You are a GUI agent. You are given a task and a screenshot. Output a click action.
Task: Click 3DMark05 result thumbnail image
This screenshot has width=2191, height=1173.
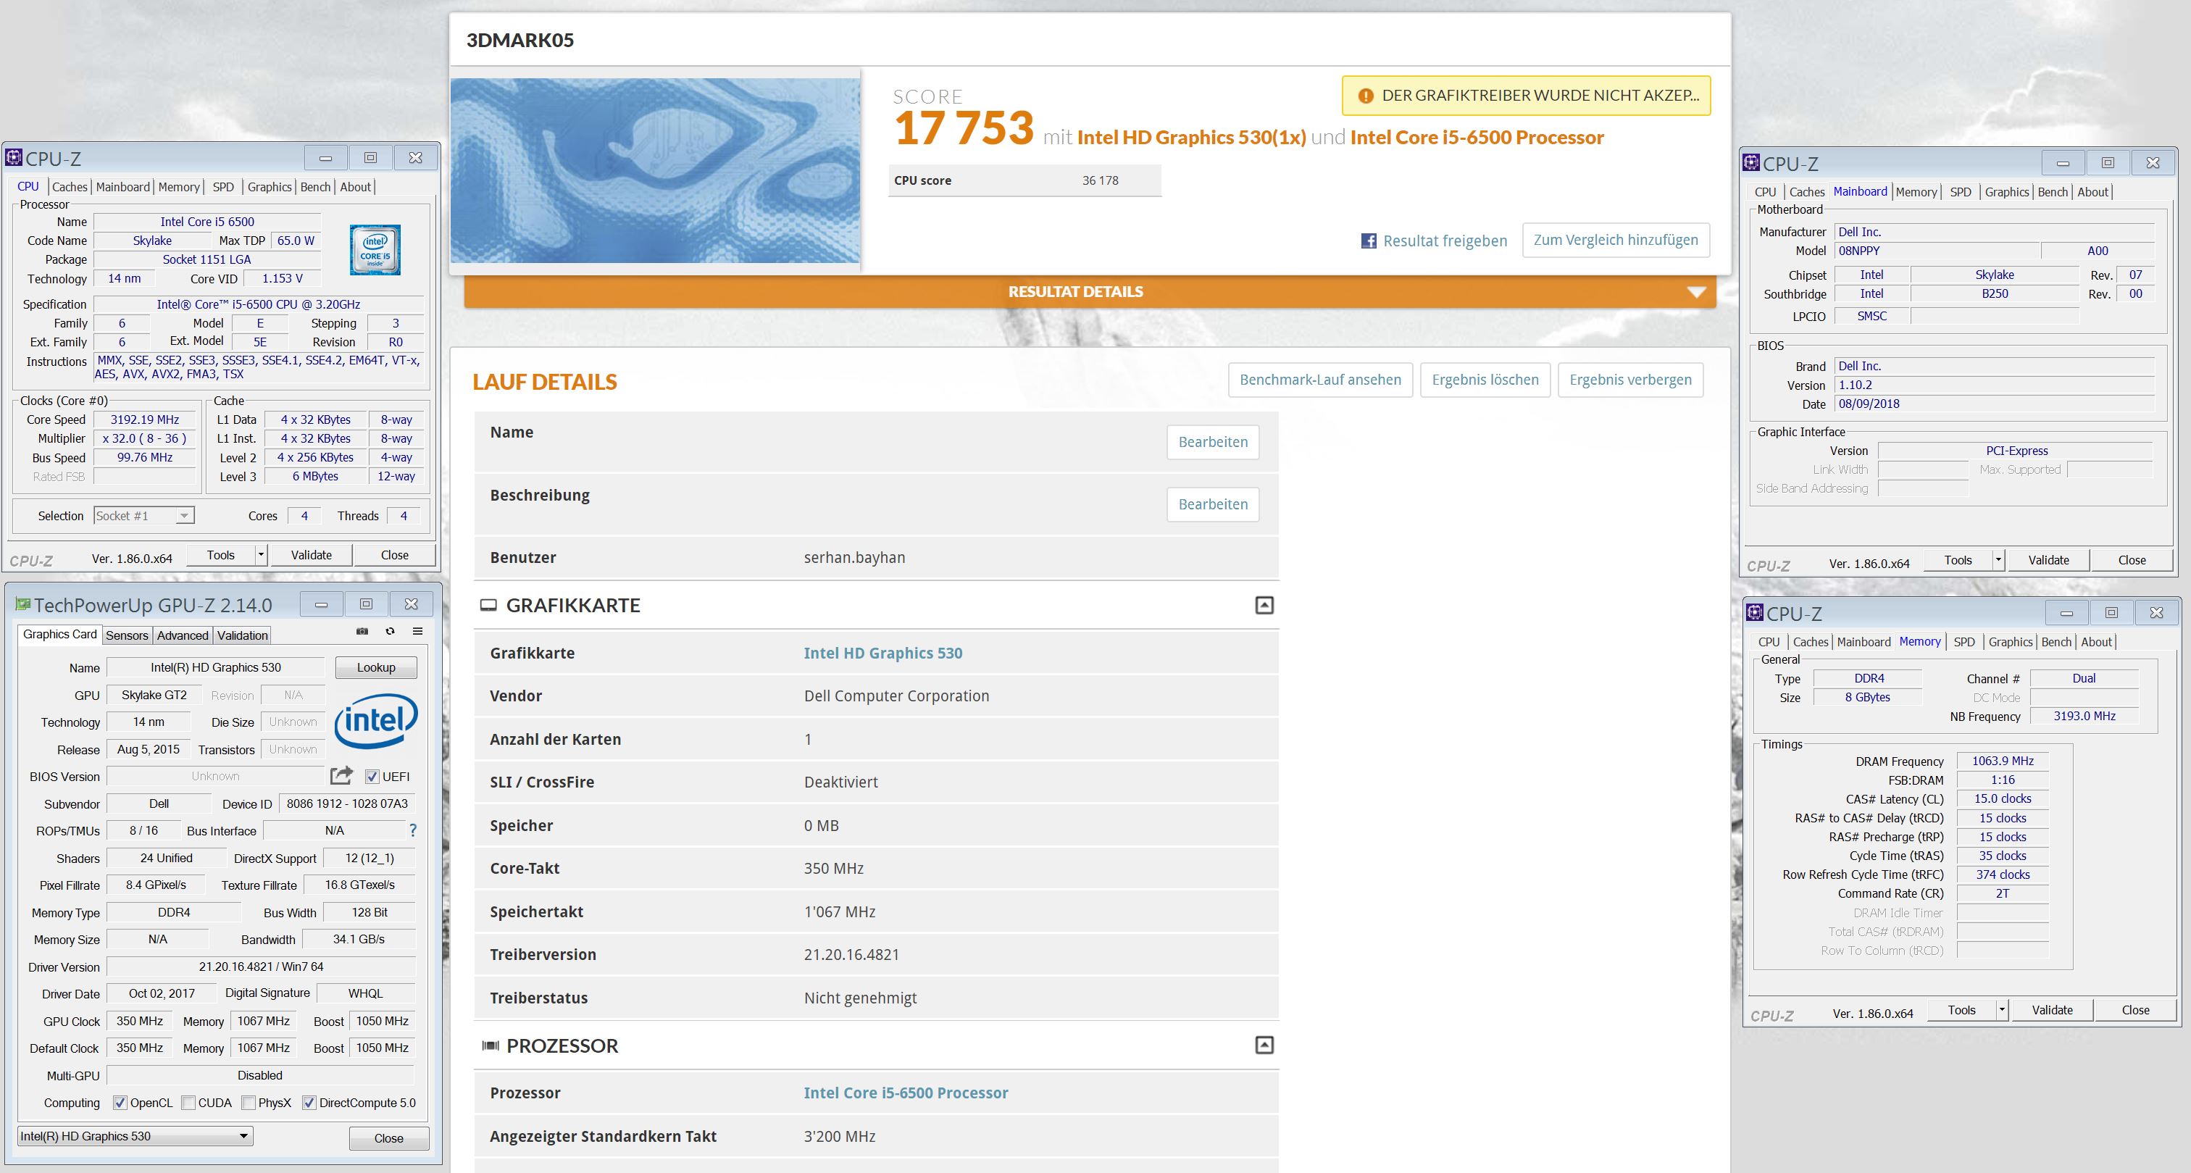pos(655,171)
